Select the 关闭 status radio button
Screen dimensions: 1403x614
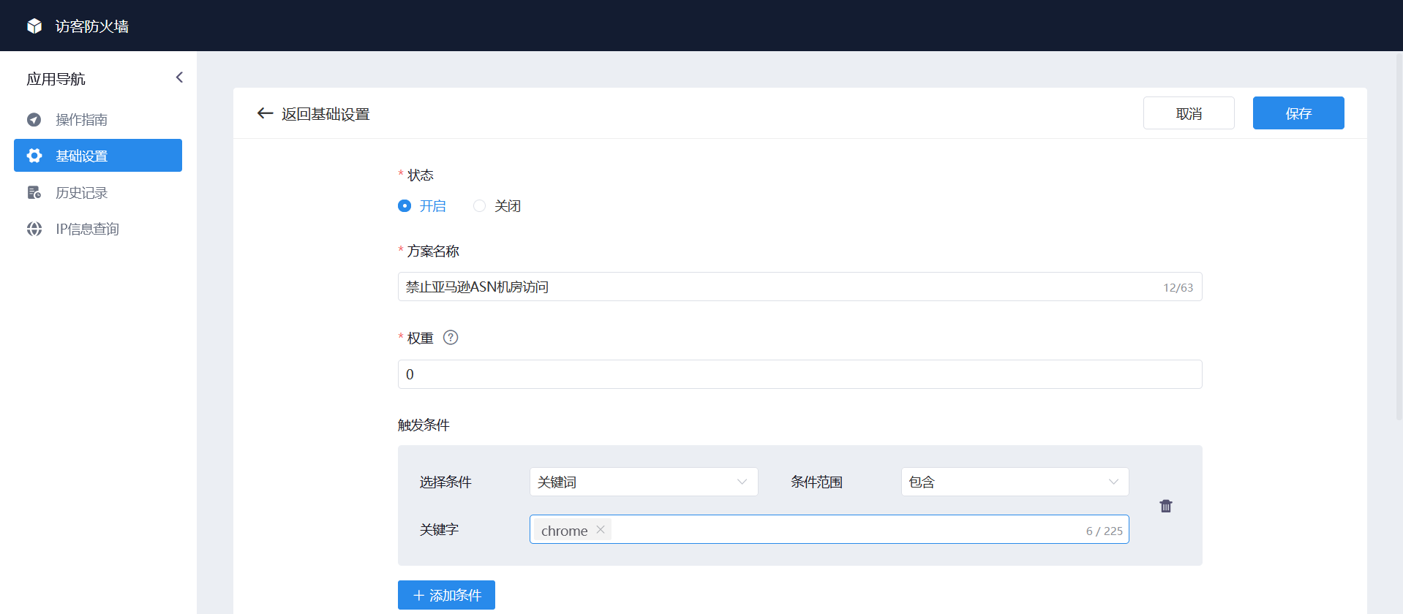(x=479, y=206)
